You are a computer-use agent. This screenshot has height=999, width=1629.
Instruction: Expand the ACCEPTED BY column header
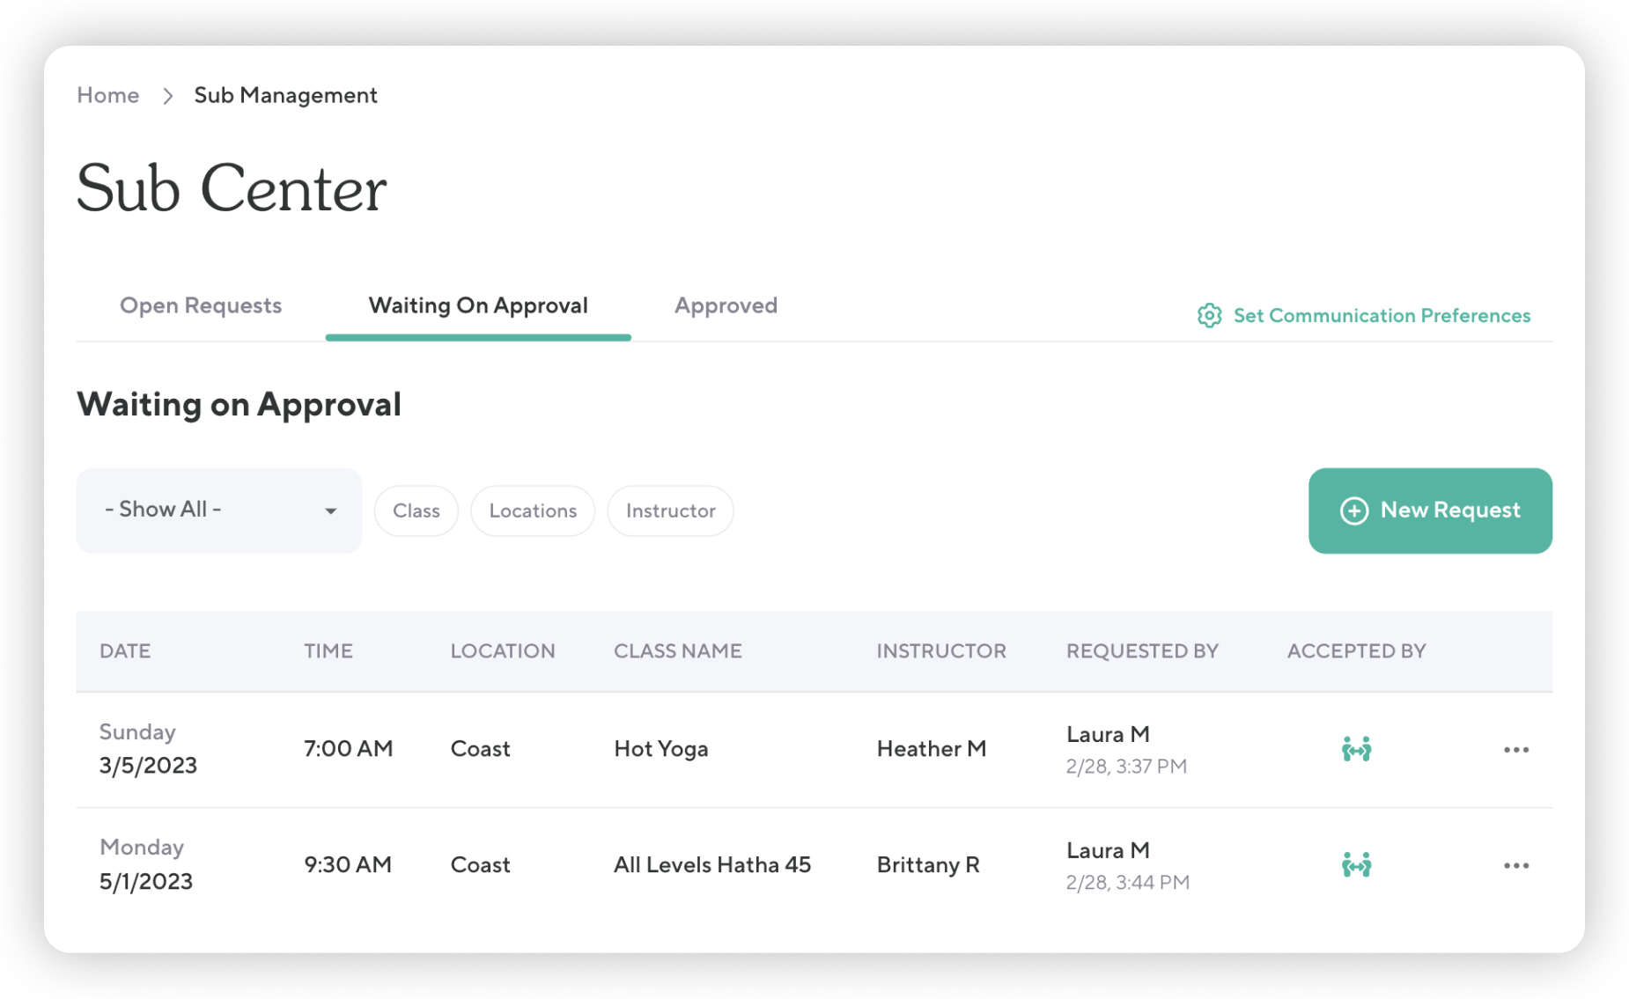(1356, 651)
